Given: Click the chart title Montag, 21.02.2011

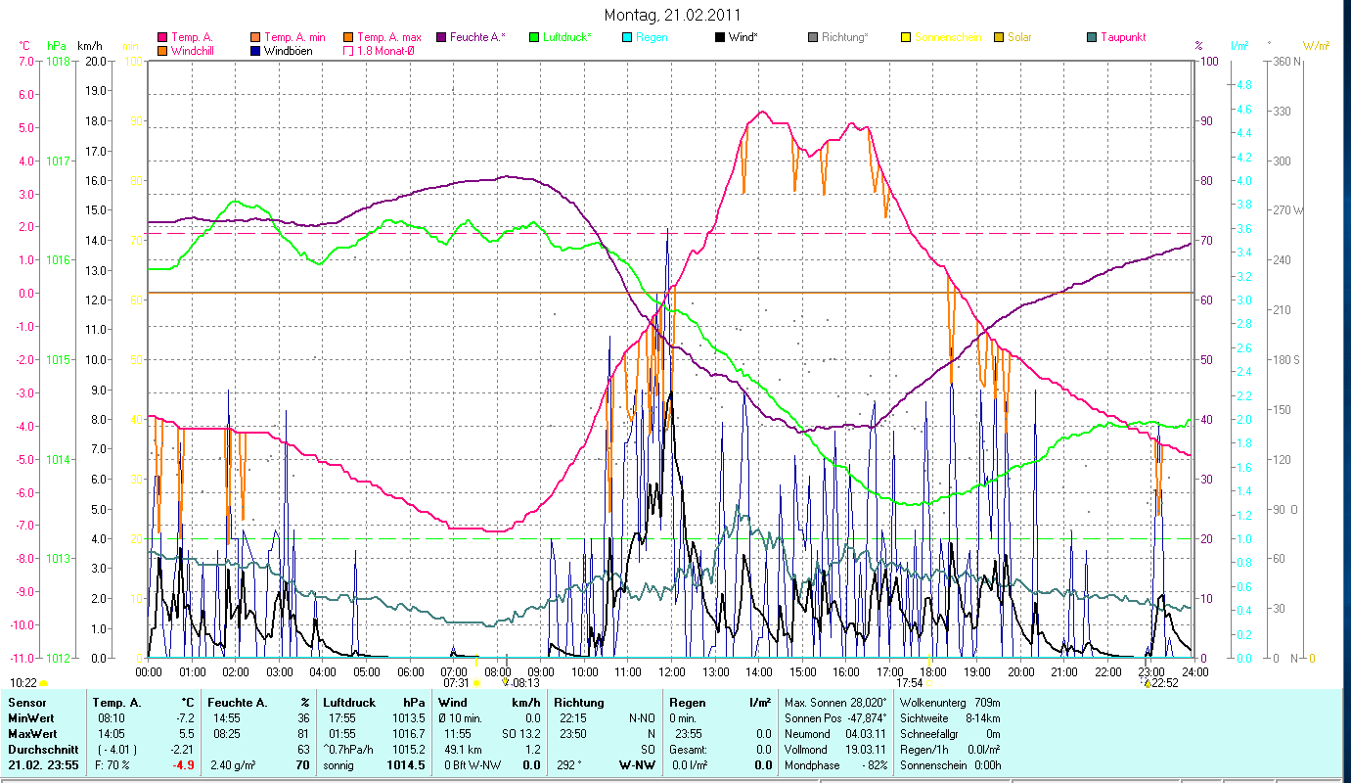Looking at the screenshot, I should [x=672, y=15].
